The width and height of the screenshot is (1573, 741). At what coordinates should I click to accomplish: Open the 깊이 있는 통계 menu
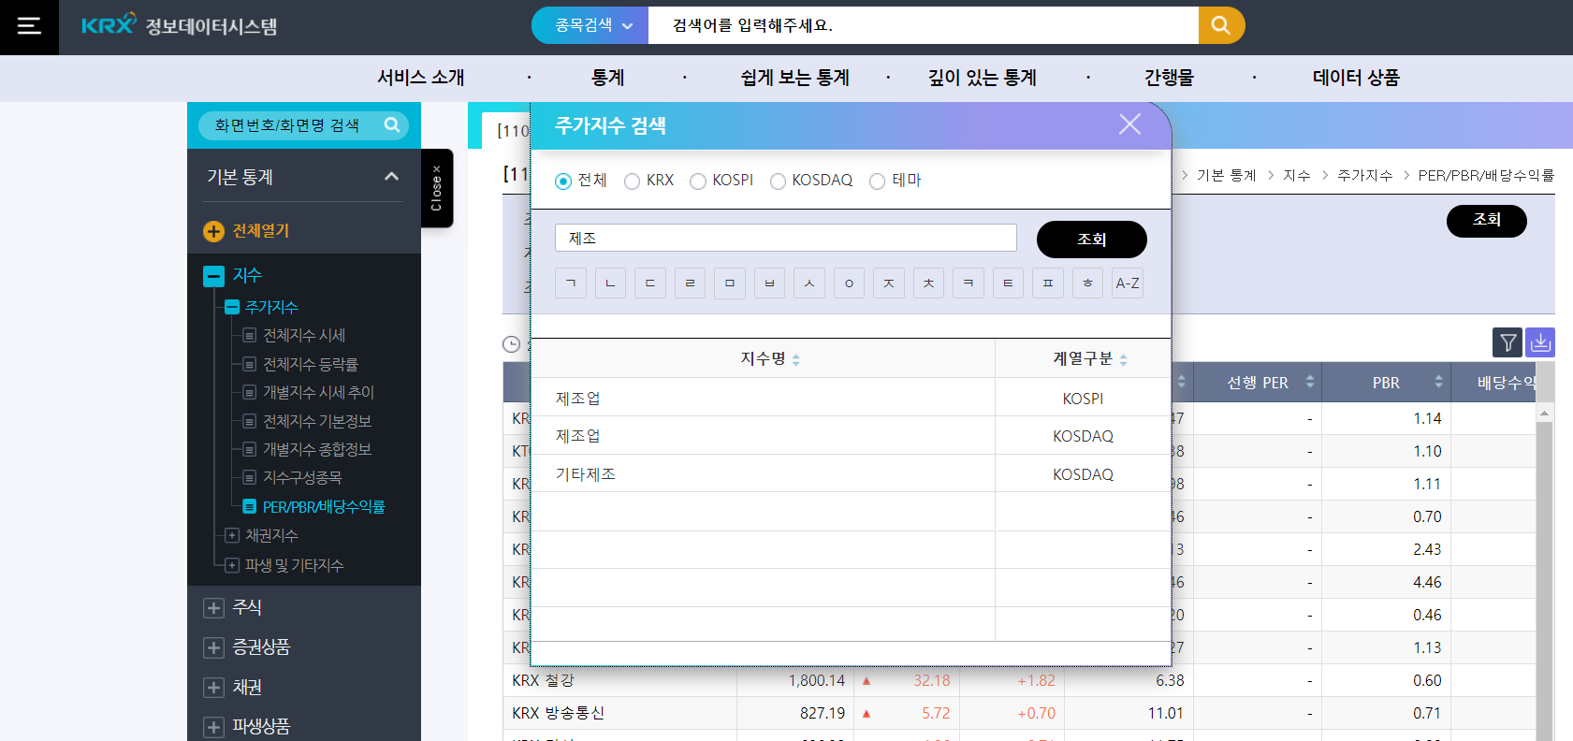point(983,78)
